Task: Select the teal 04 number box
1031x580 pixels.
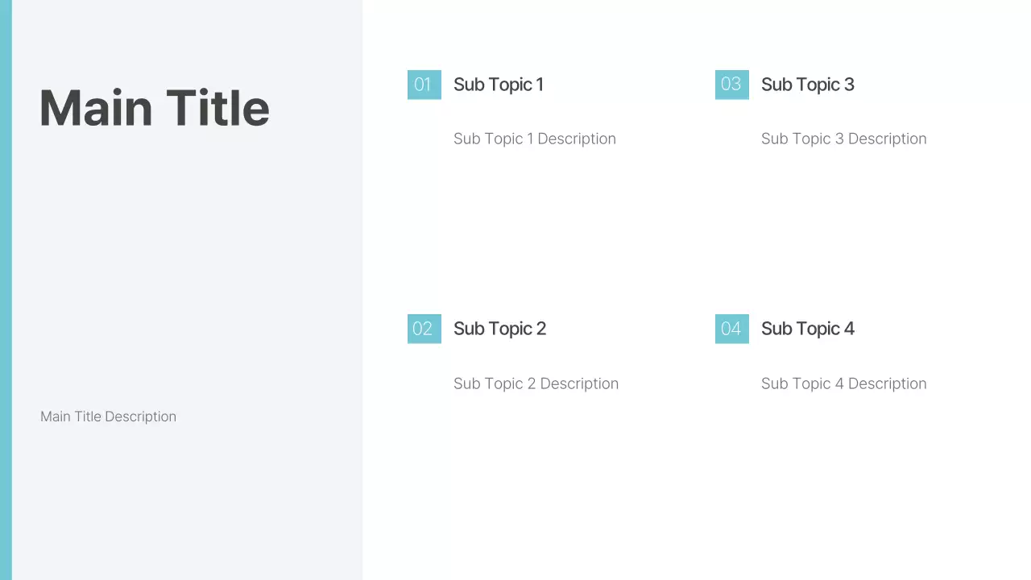Action: [731, 329]
